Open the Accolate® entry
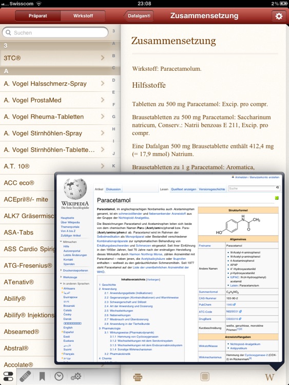The height and width of the screenshot is (385, 289). click(x=27, y=364)
